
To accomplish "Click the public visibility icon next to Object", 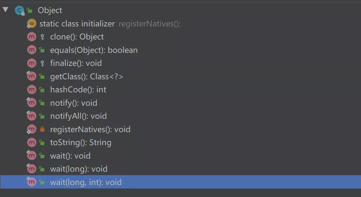I will pos(30,10).
